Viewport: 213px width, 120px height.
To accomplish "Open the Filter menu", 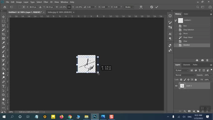I will tap(46, 2).
